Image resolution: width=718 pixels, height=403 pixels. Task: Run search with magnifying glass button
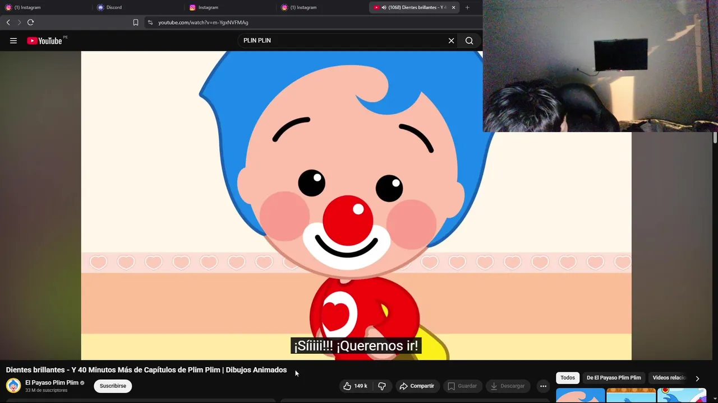470,41
